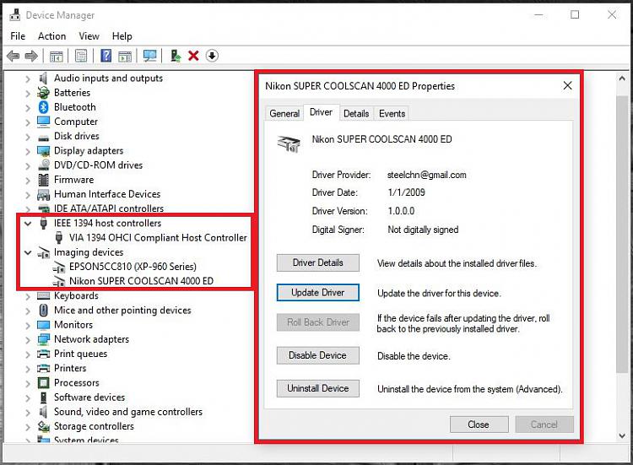
Task: Switch to the General tab
Action: [x=284, y=113]
